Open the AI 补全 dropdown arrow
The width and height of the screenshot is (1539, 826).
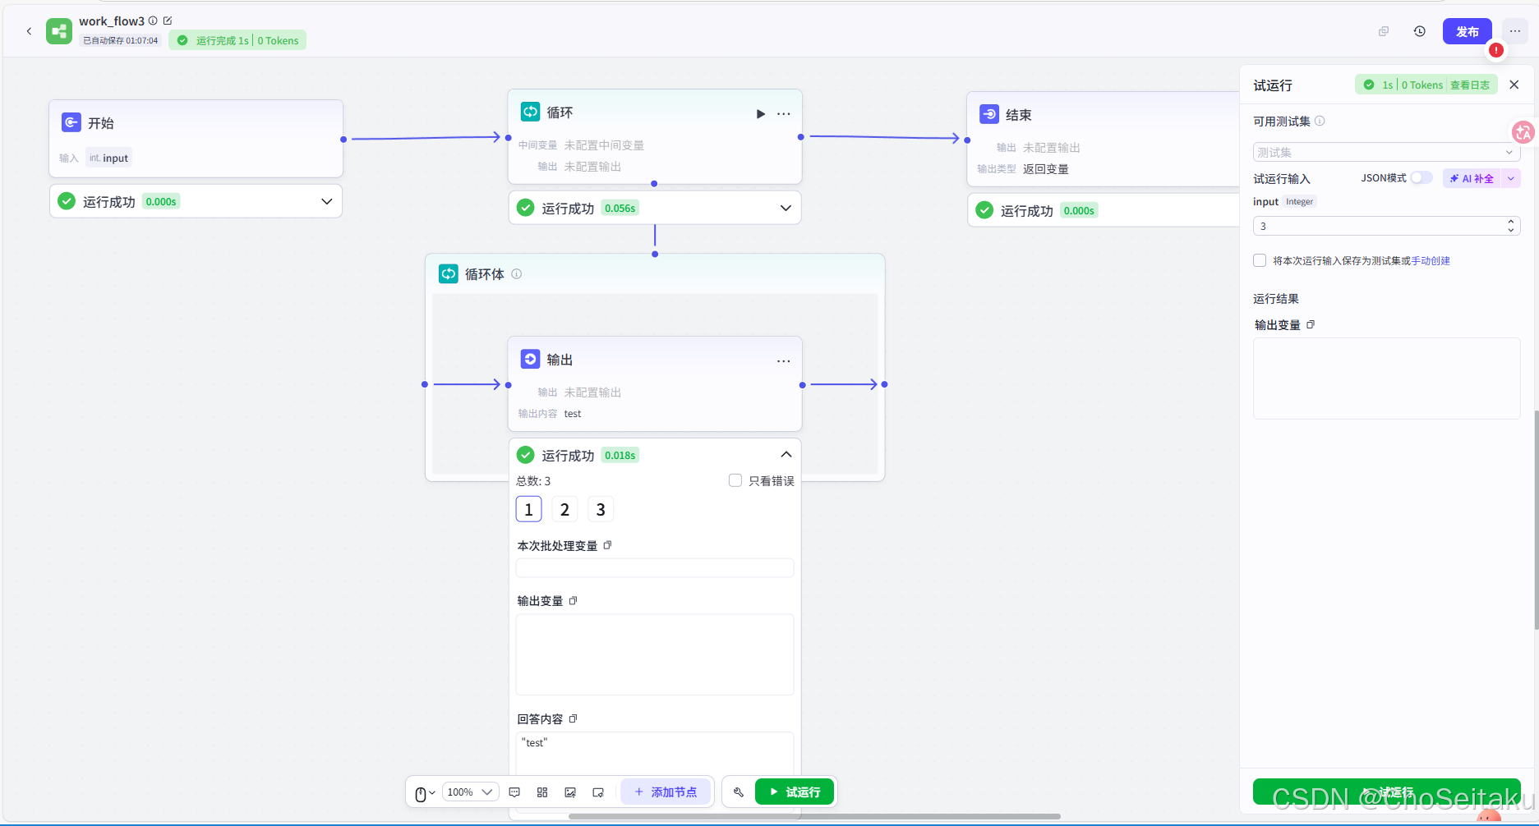(1511, 178)
